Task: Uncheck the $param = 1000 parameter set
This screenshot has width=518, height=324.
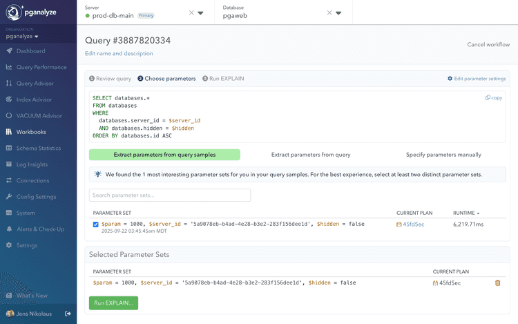Action: tap(95, 225)
